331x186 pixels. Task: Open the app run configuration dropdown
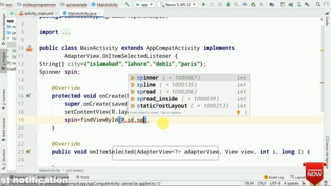click(x=144, y=5)
